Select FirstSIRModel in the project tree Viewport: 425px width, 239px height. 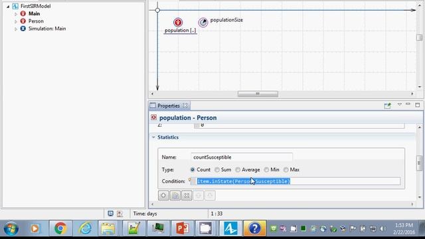click(35, 6)
